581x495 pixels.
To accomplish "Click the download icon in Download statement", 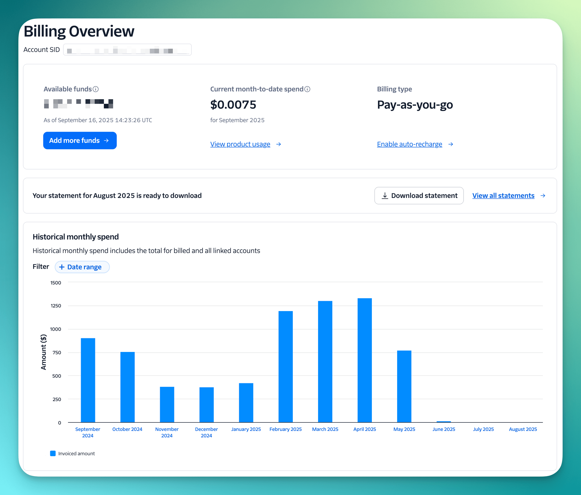I will pos(385,196).
